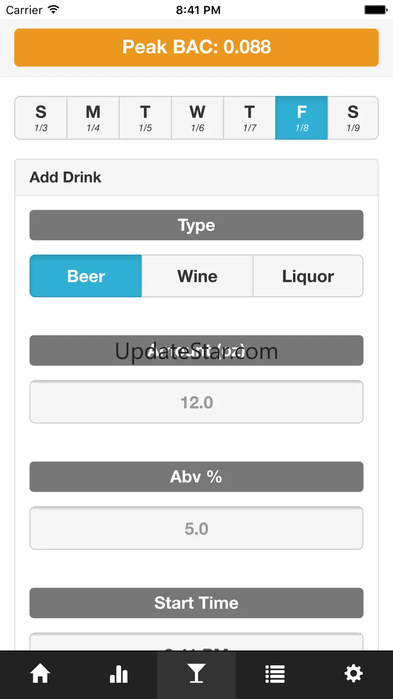Tap the Type header bar
The image size is (393, 699).
pyautogui.click(x=196, y=225)
